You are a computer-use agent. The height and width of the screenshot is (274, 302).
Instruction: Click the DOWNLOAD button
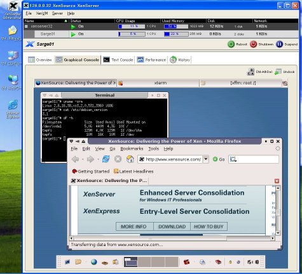[172, 226]
